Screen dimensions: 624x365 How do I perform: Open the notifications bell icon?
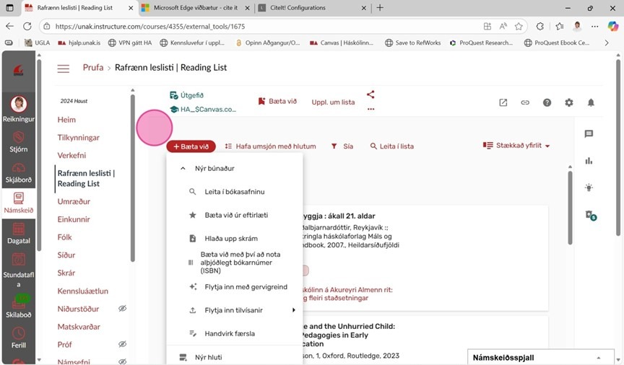(x=591, y=102)
